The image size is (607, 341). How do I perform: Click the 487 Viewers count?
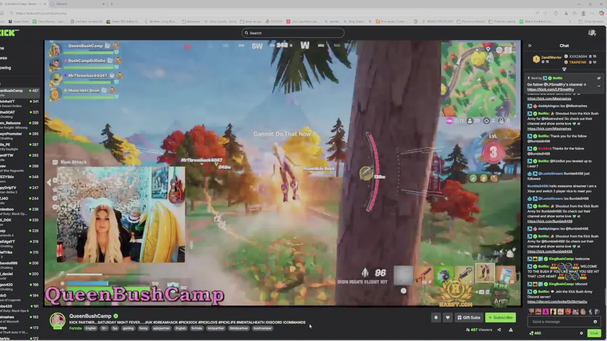(479, 330)
